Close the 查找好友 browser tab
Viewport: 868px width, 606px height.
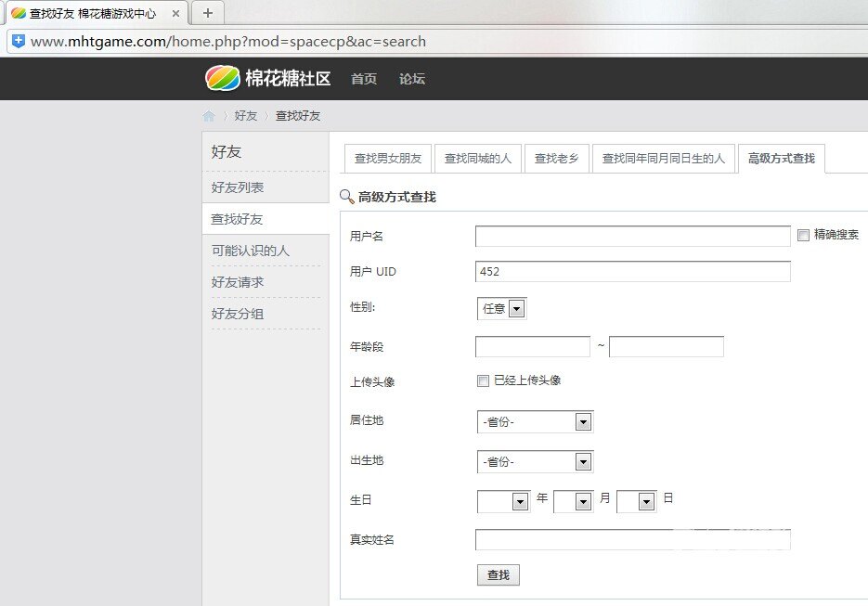176,14
